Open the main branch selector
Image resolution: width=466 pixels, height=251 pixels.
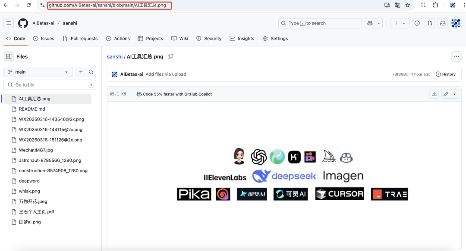coord(38,72)
